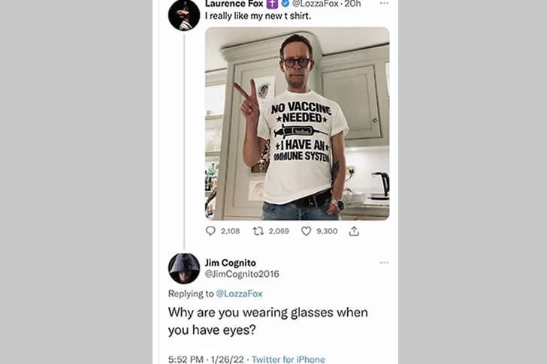
Task: Open more options on Jim Cognito reply
Action: click(384, 263)
